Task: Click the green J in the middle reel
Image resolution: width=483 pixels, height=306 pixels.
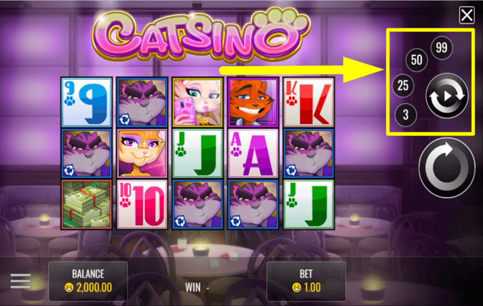Action: pyautogui.click(x=197, y=154)
